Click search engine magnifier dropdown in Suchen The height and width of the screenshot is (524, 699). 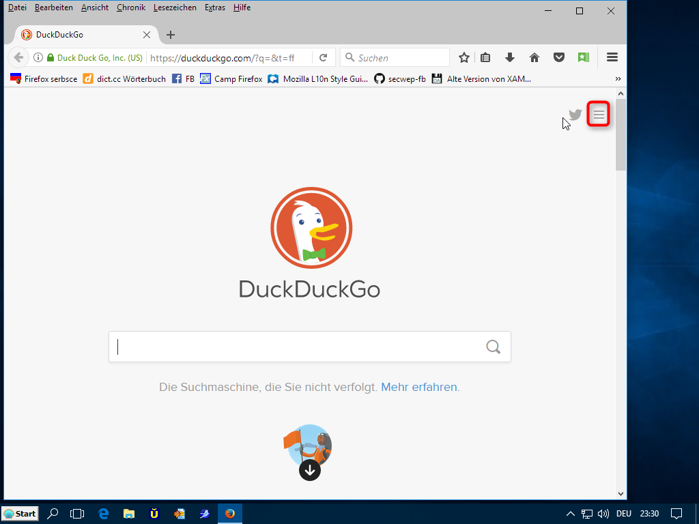coord(350,57)
